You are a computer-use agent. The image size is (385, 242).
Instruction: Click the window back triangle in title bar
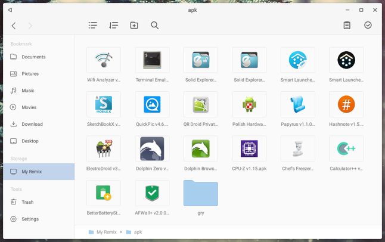[10, 10]
